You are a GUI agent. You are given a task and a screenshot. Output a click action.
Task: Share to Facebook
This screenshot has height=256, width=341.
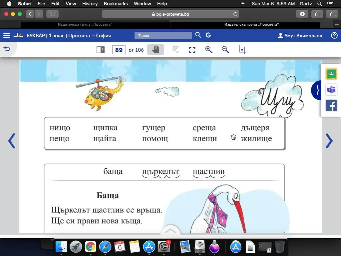[331, 105]
